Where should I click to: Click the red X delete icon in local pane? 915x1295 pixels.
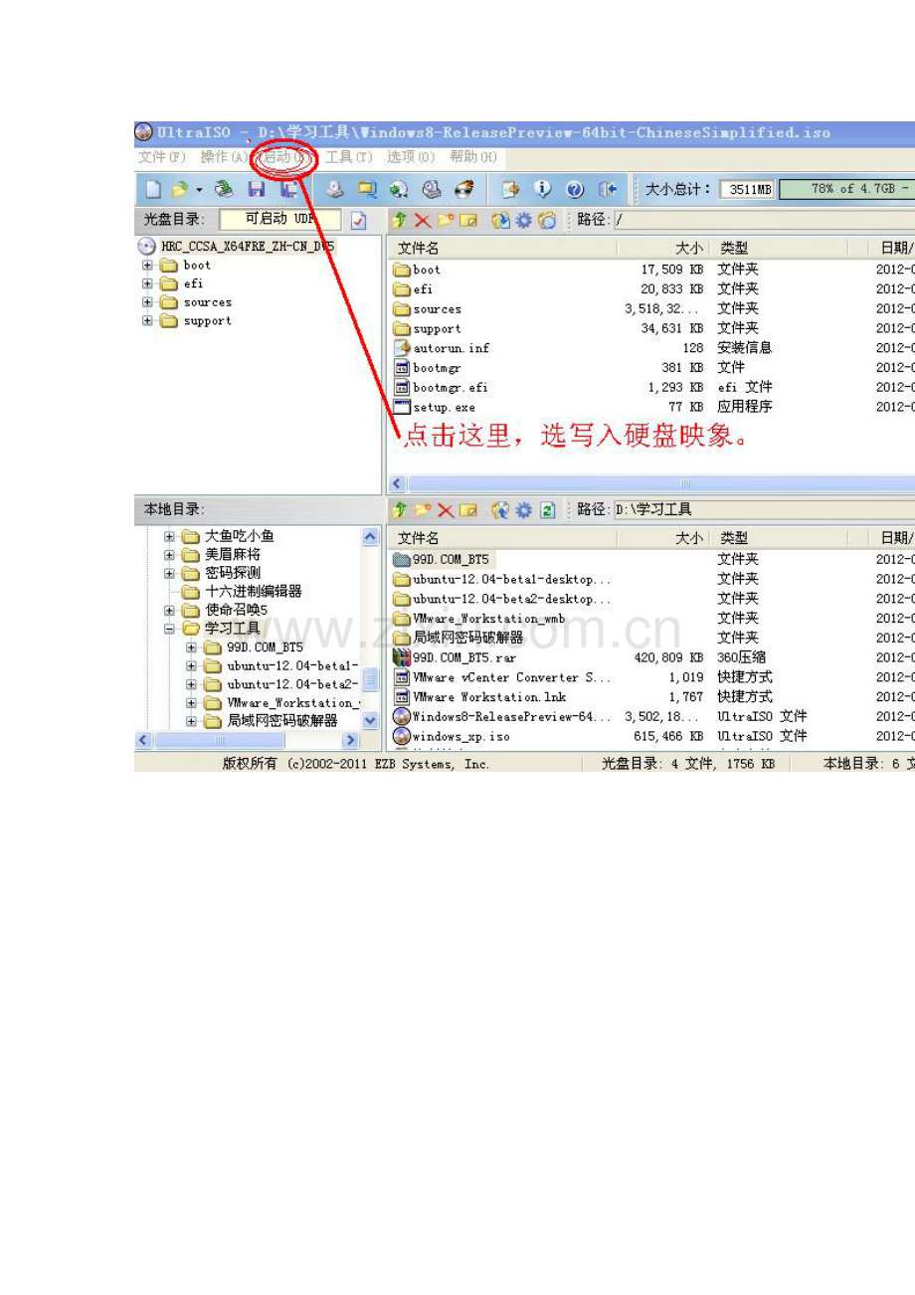click(x=446, y=510)
